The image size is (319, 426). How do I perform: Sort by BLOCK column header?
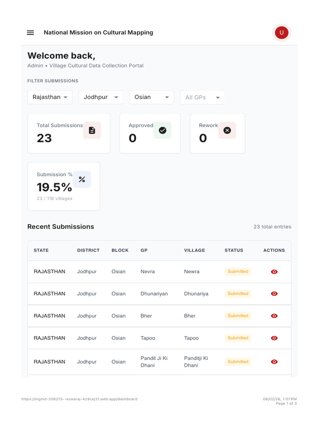120,250
